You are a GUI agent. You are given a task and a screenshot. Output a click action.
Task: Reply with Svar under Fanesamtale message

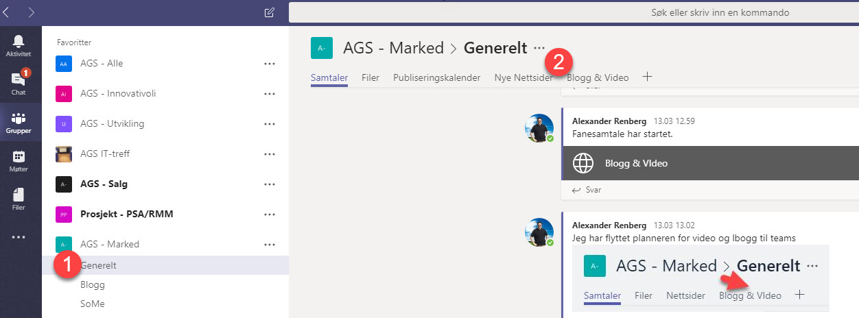tap(587, 190)
